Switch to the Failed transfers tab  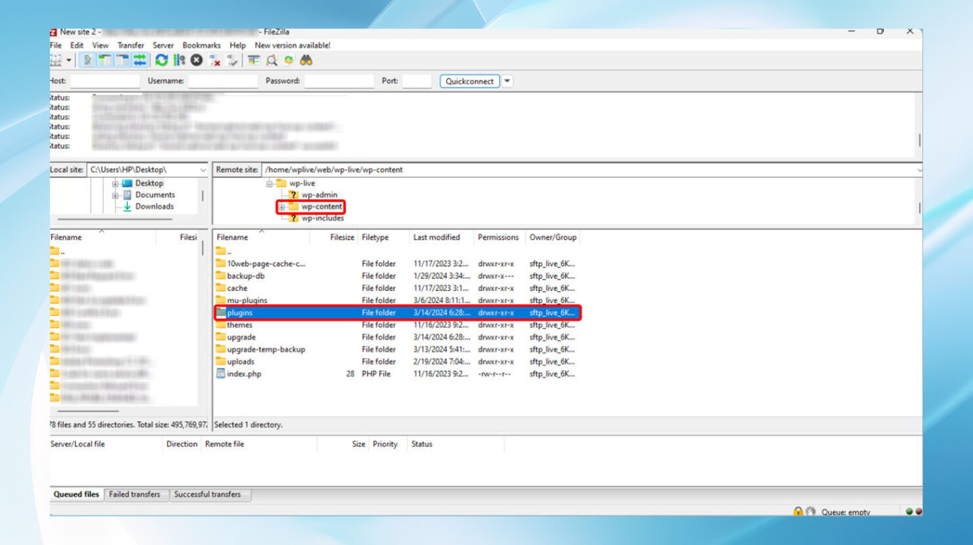[134, 495]
